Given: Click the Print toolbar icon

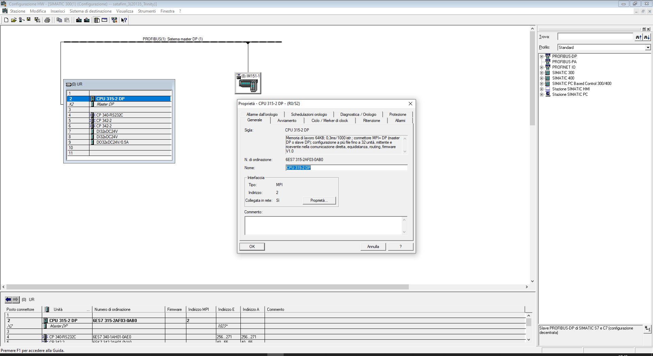Looking at the screenshot, I should point(47,20).
